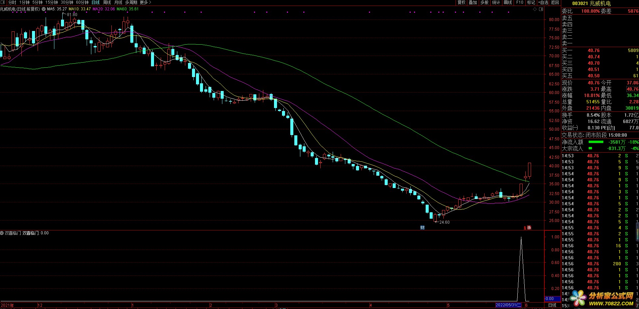
Task: Click the 涨 limit-up marker icon
Action: point(529,228)
